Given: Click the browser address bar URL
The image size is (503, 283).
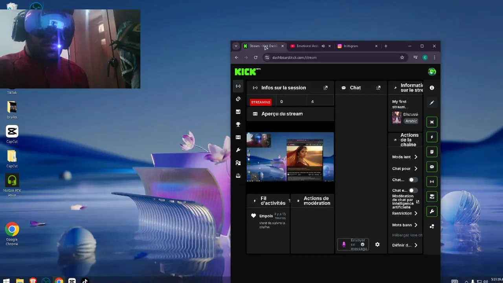Looking at the screenshot, I should (294, 57).
